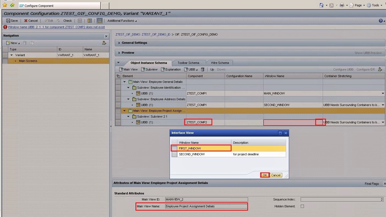The height and width of the screenshot is (217, 386).
Task: Open the Additional Functions dropdown
Action: click(x=122, y=21)
